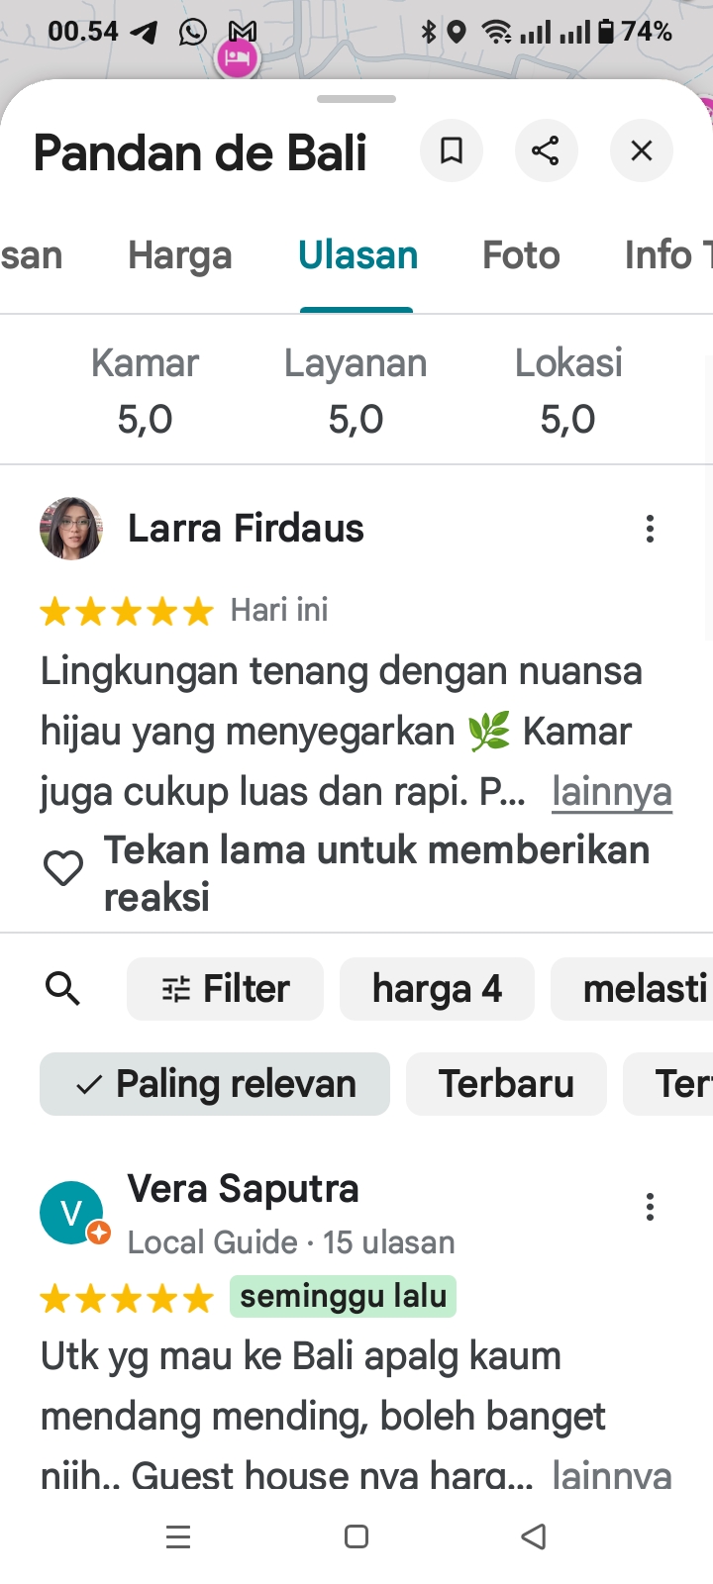Tap the sheet drag handle bar
Screen dimensions: 713x1584
click(x=356, y=99)
